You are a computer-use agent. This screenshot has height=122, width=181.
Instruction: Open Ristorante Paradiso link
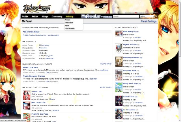click(x=131, y=58)
